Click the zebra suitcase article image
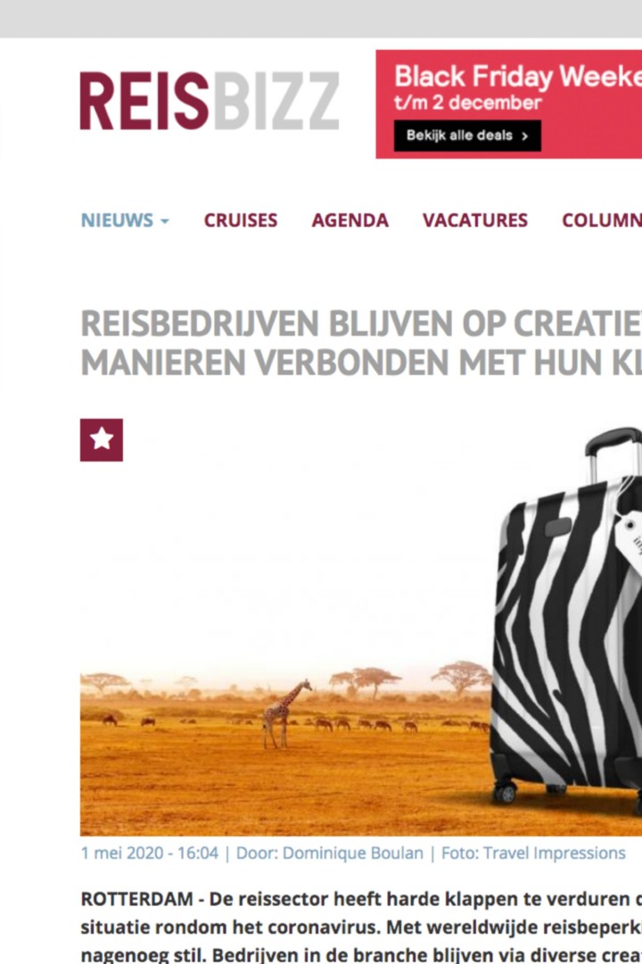Screen dimensions: 642x964 click(x=361, y=627)
